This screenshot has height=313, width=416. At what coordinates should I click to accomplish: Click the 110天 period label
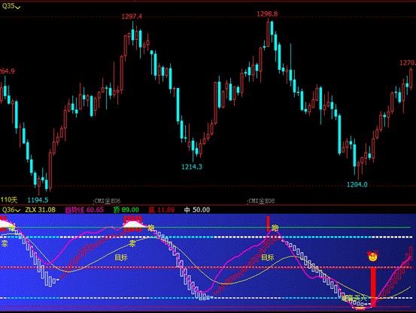click(x=9, y=199)
